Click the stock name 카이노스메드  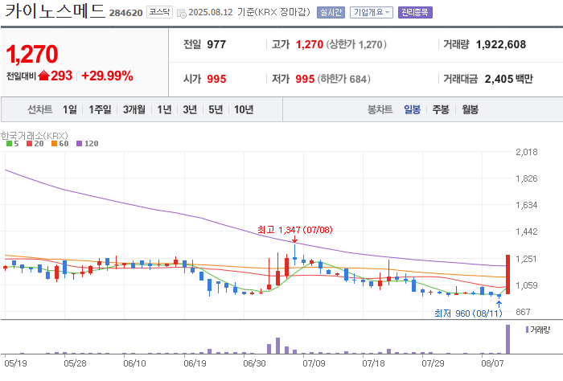click(x=55, y=11)
